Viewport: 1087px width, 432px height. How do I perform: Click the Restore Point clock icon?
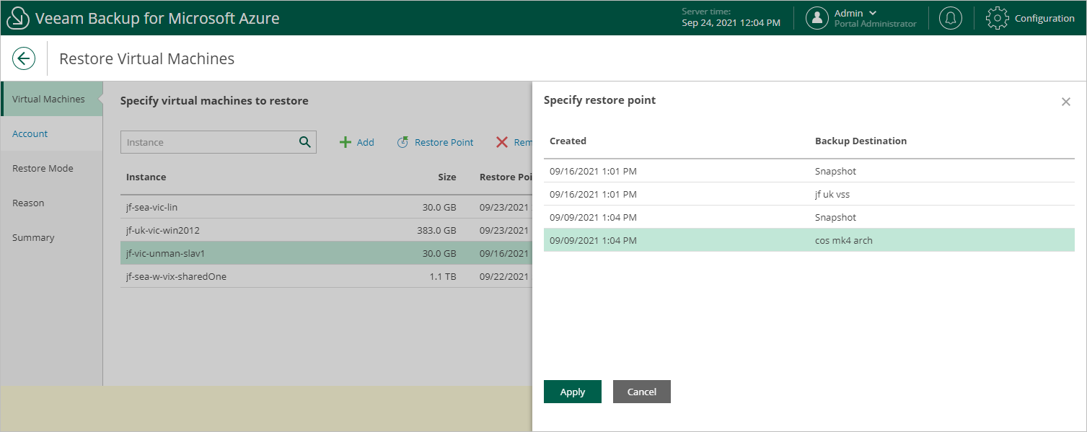(x=403, y=142)
